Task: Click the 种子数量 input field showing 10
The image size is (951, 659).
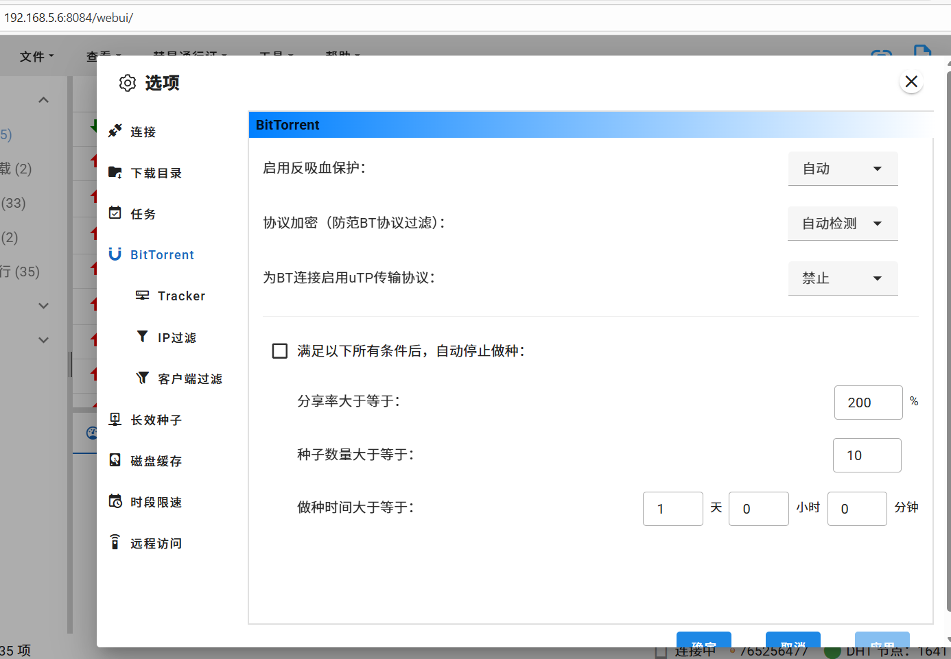Action: (867, 455)
